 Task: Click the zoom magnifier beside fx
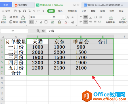tap(38, 31)
